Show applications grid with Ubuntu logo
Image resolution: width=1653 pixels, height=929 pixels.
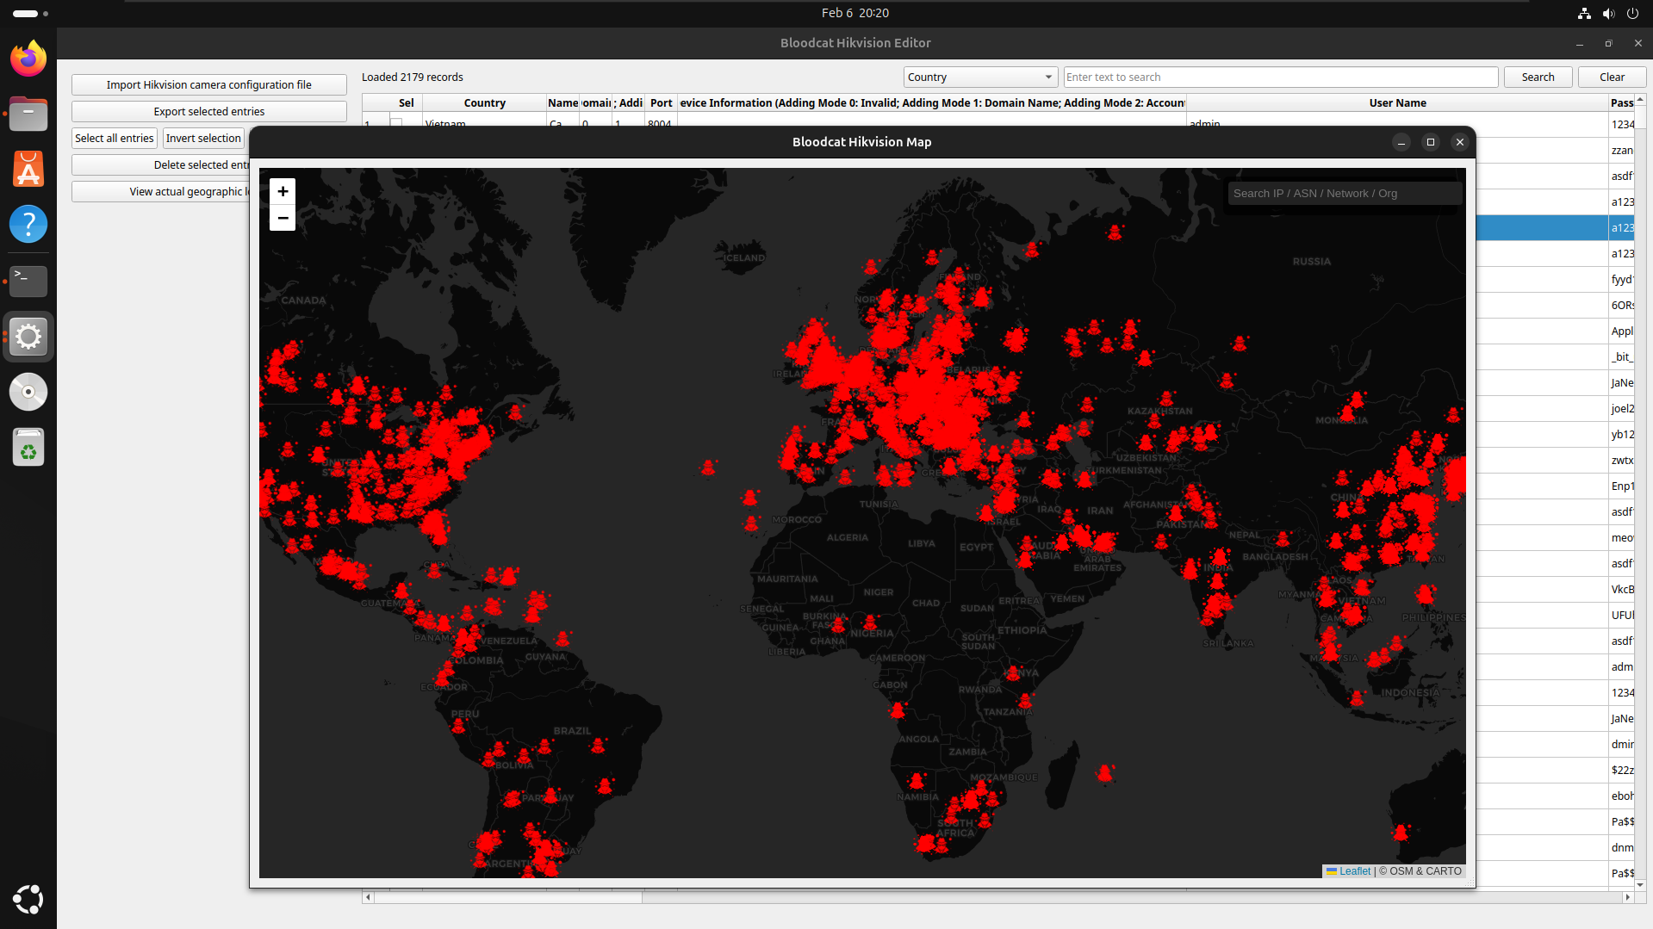[x=28, y=899]
